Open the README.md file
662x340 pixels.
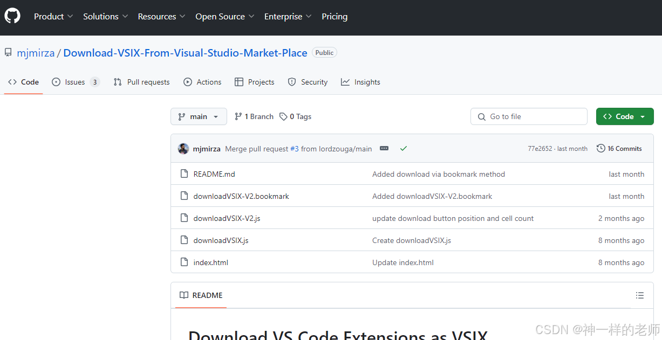(214, 174)
